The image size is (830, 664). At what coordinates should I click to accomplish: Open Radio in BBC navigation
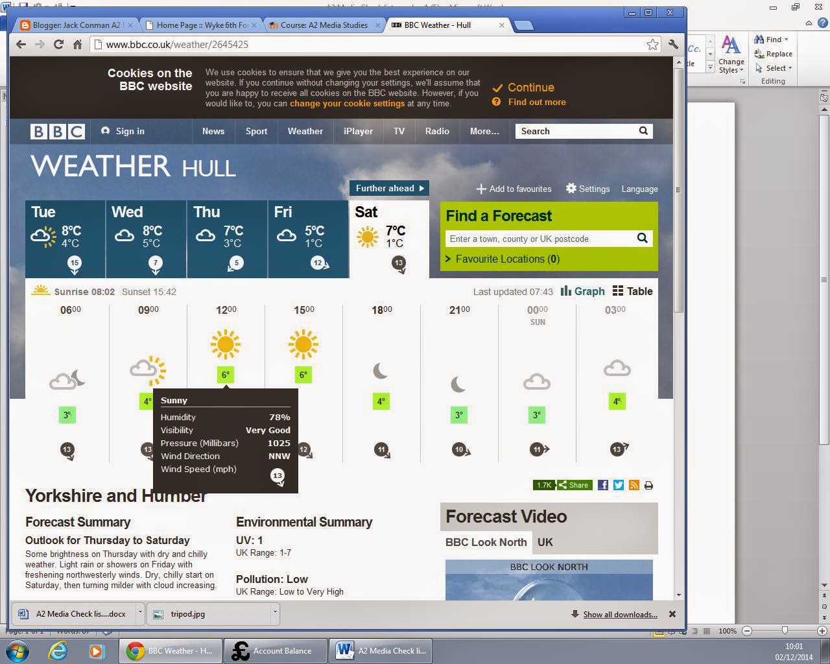(x=437, y=131)
